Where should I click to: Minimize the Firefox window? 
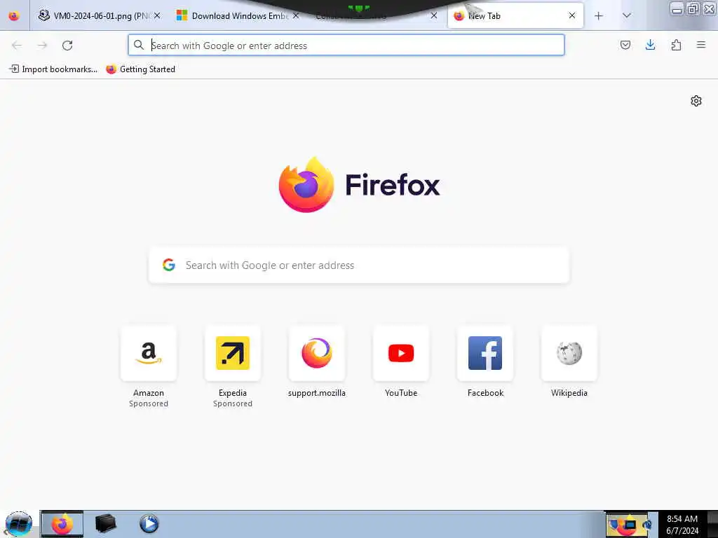click(x=677, y=8)
